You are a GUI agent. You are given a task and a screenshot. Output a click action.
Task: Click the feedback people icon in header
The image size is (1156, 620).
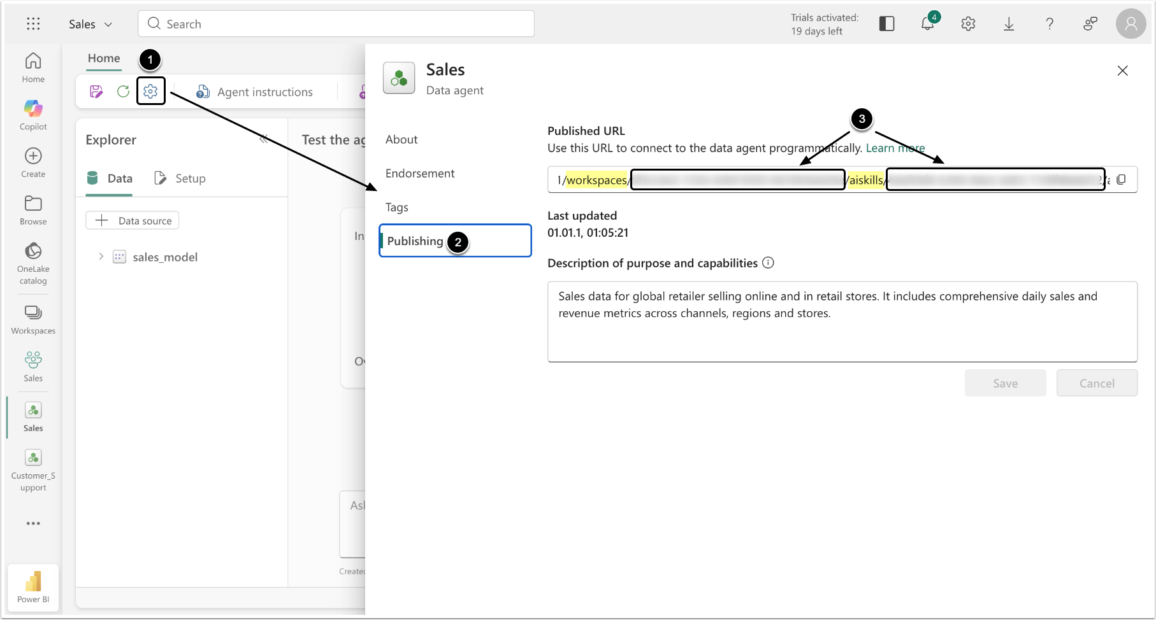[1090, 24]
